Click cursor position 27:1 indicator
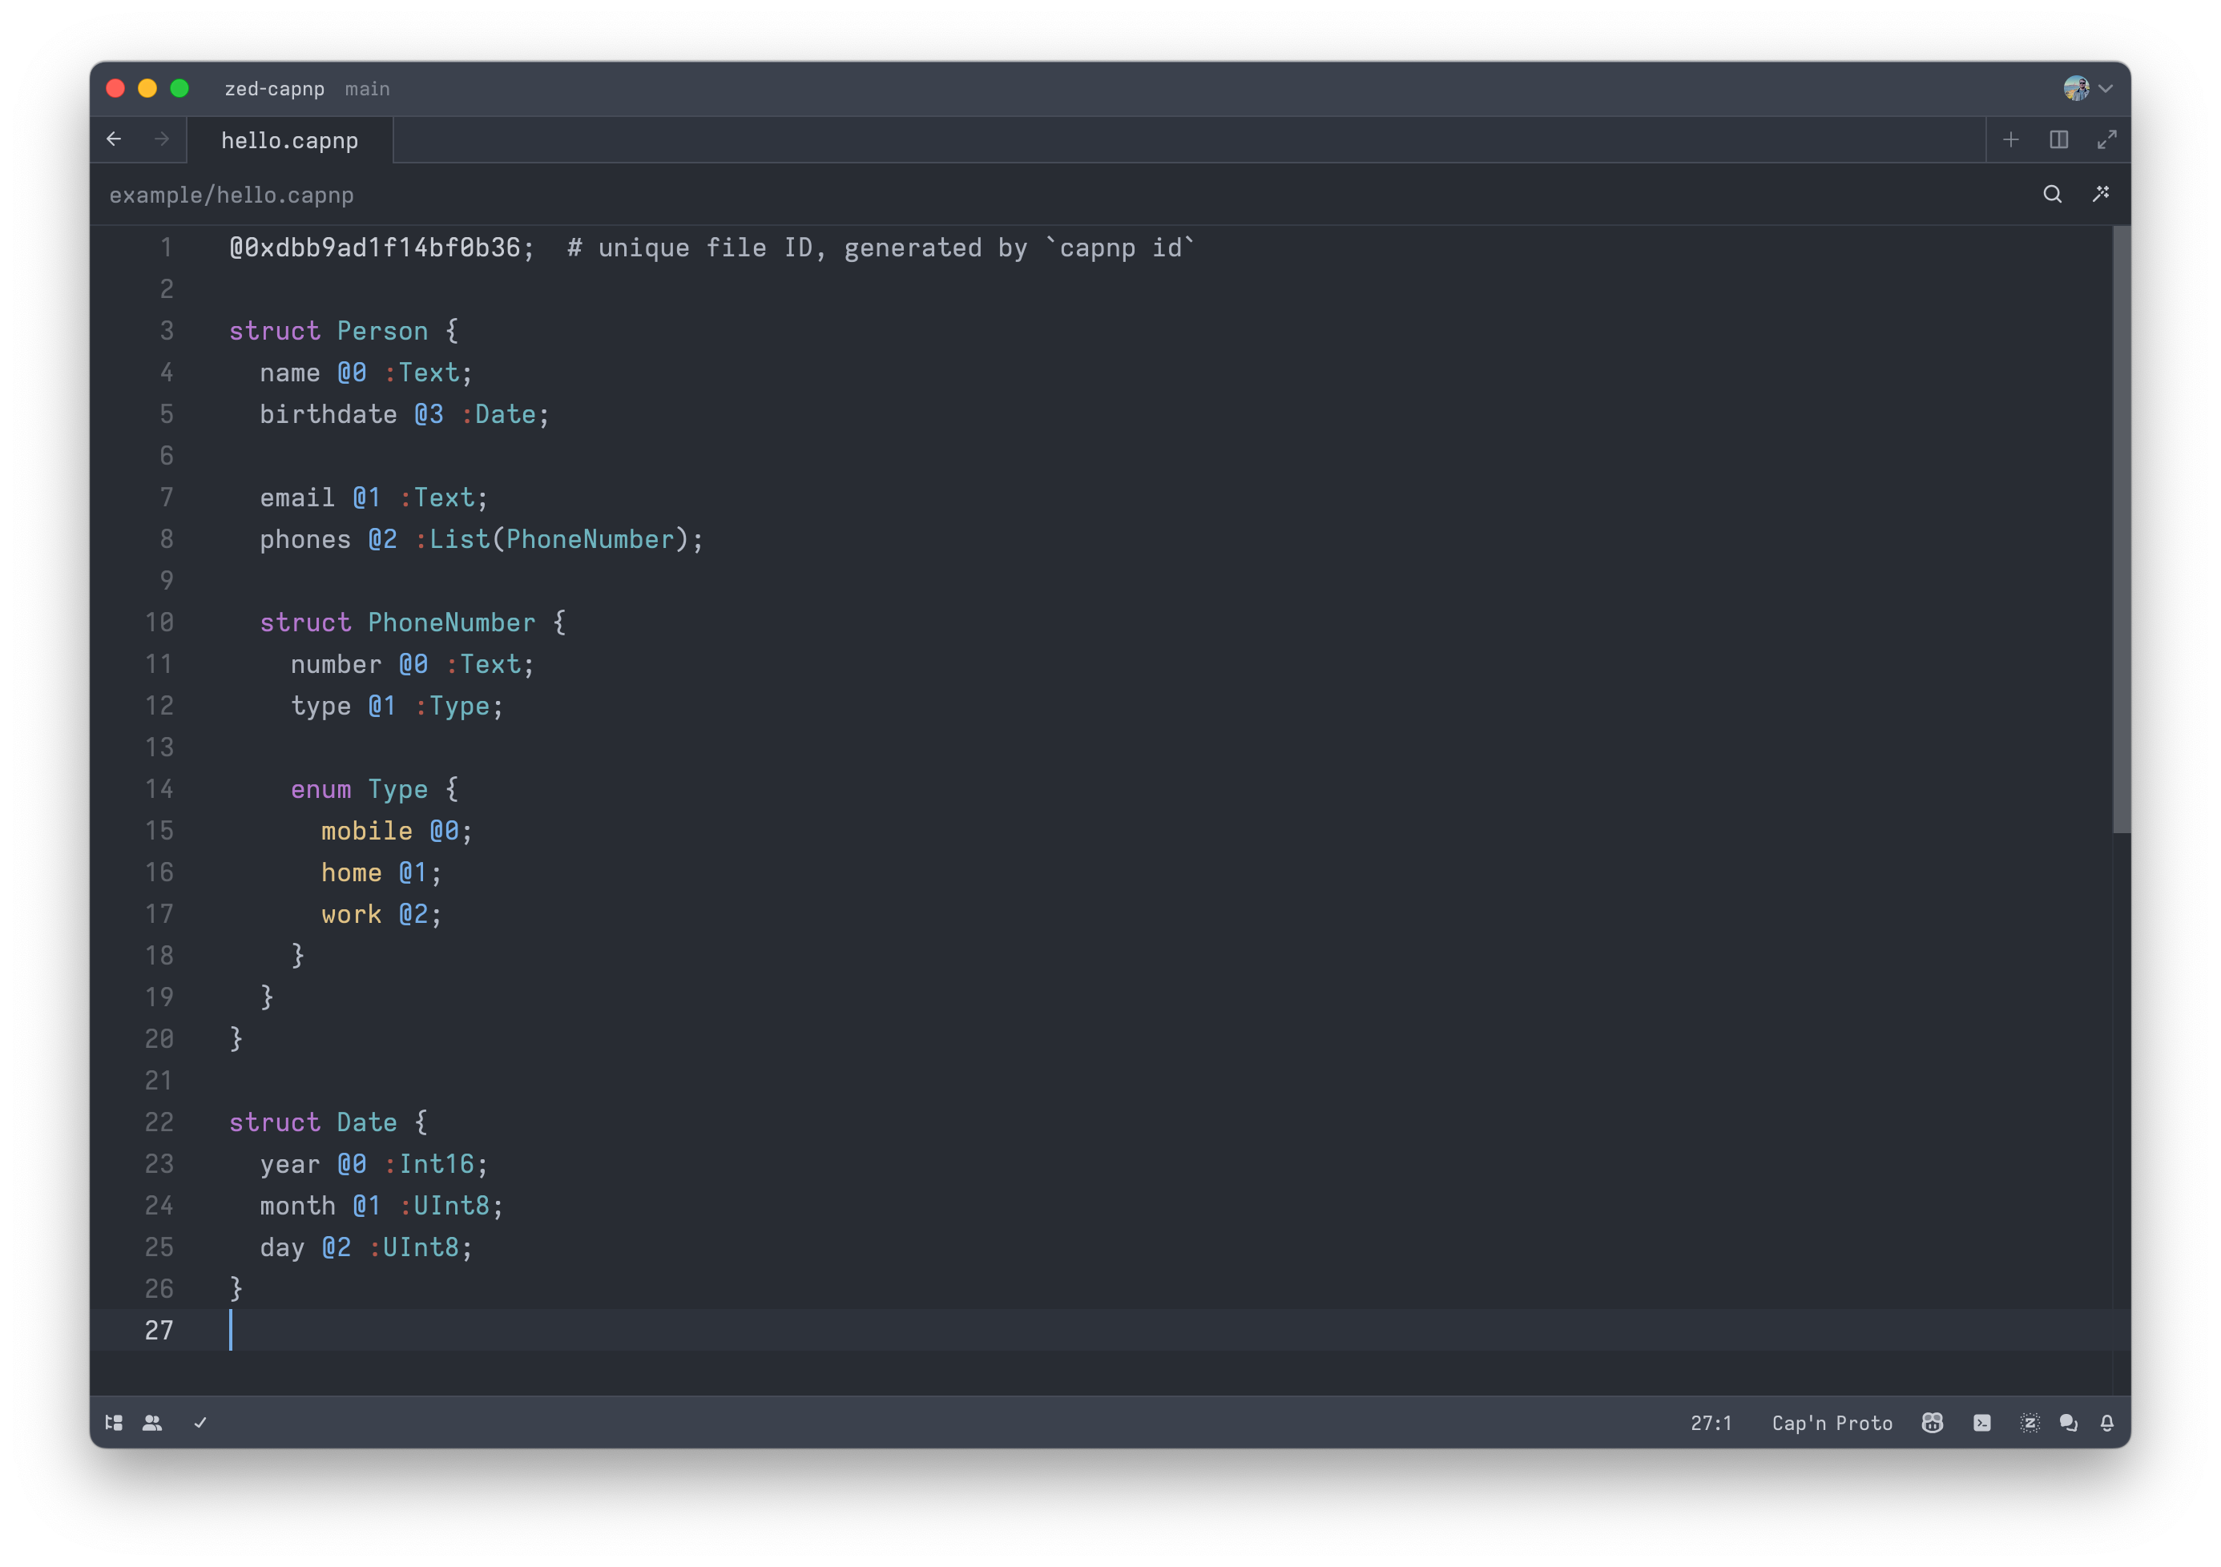2221x1567 pixels. click(1711, 1423)
